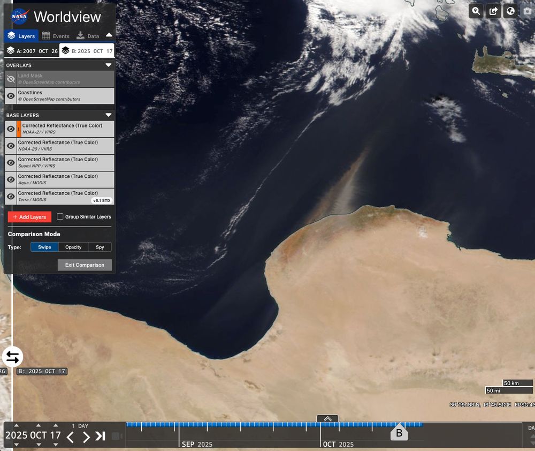Open the timeline scale selector at right
This screenshot has width=535, height=451.
[531, 428]
